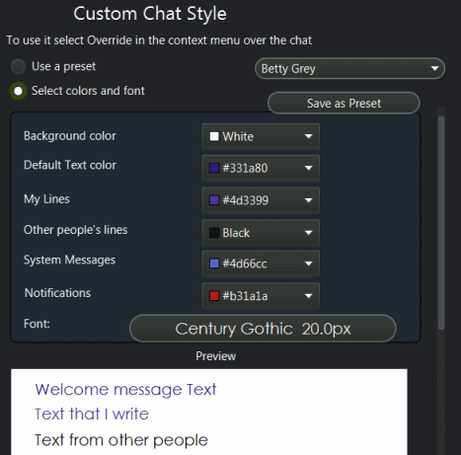Open the Other people's lines Black dropdown
461x455 pixels.
click(x=261, y=233)
